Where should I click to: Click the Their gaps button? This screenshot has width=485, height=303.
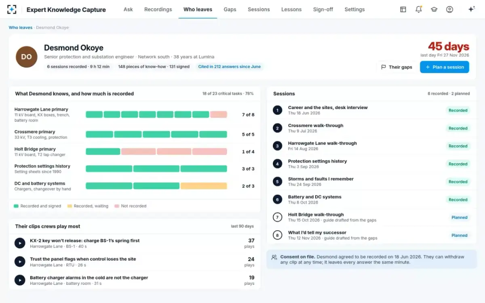tap(396, 67)
